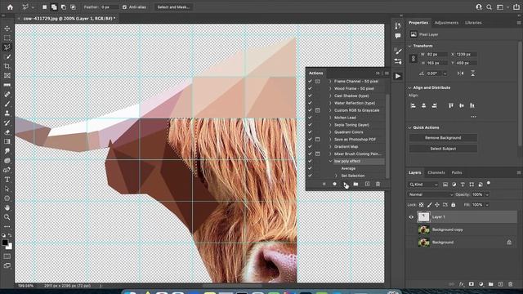Viewport: 523px width, 294px height.
Task: Toggle checkmark for low poly effect action
Action: 310,162
